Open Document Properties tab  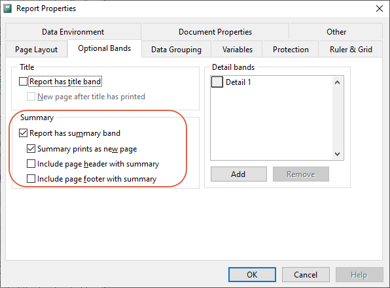coord(215,31)
